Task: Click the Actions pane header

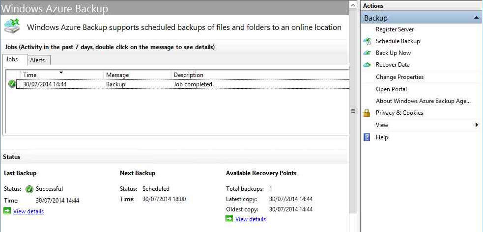Action: point(421,6)
